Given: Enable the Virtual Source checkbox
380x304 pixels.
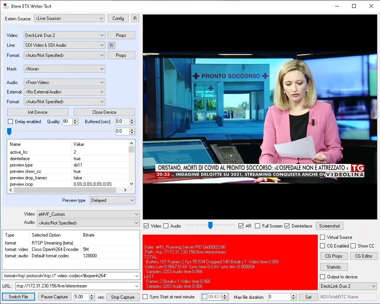Looking at the screenshot, I should point(322,237).
